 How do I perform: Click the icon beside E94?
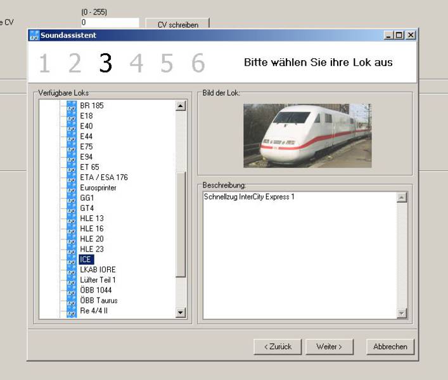[x=72, y=157]
